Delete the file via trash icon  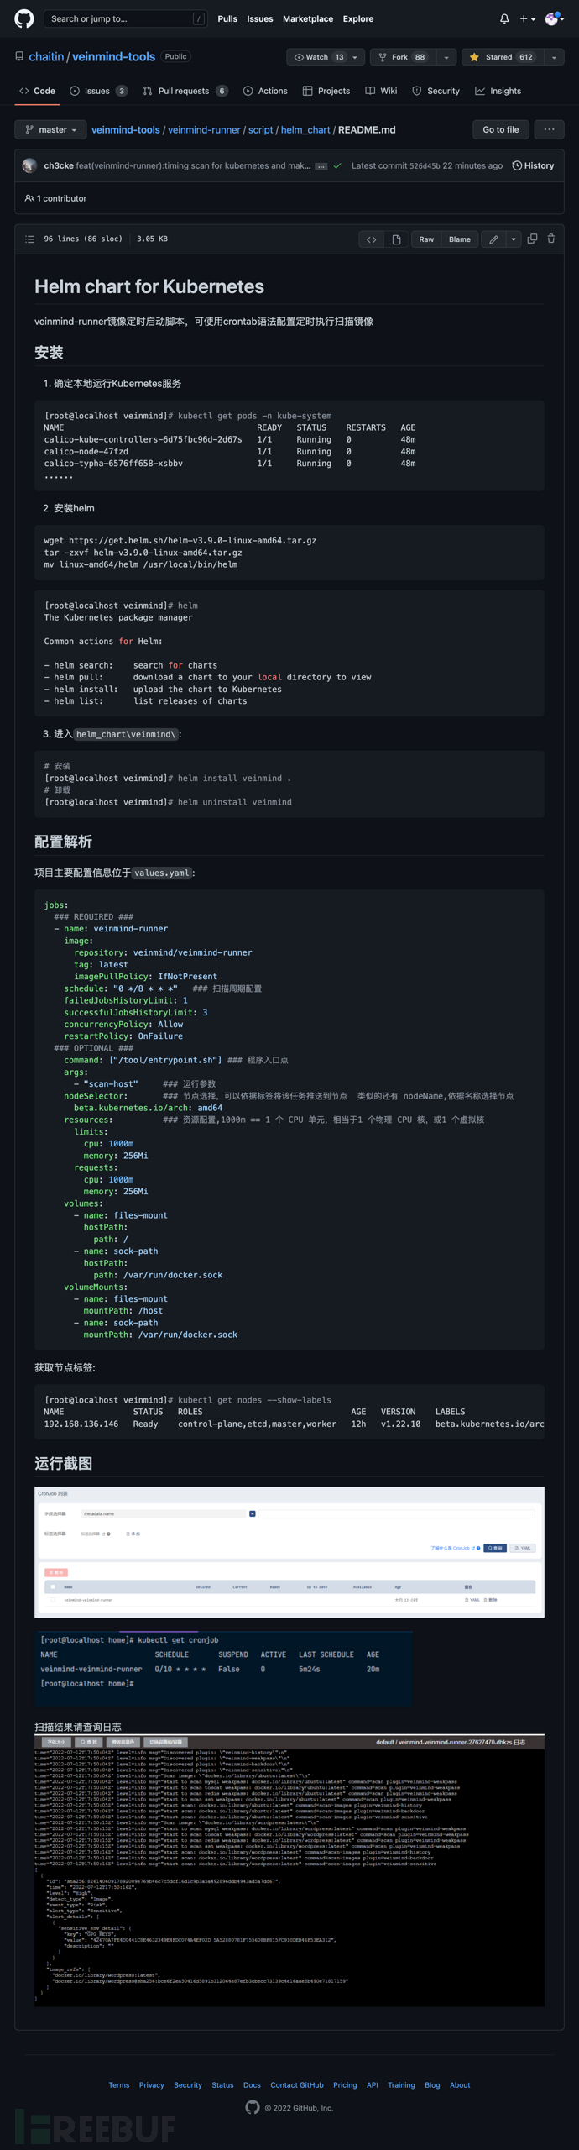[550, 239]
